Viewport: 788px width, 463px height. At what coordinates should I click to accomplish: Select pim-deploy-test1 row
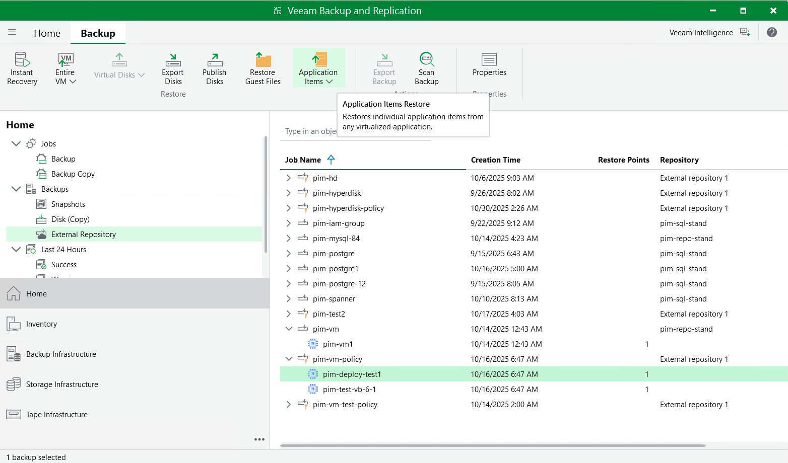(x=534, y=374)
